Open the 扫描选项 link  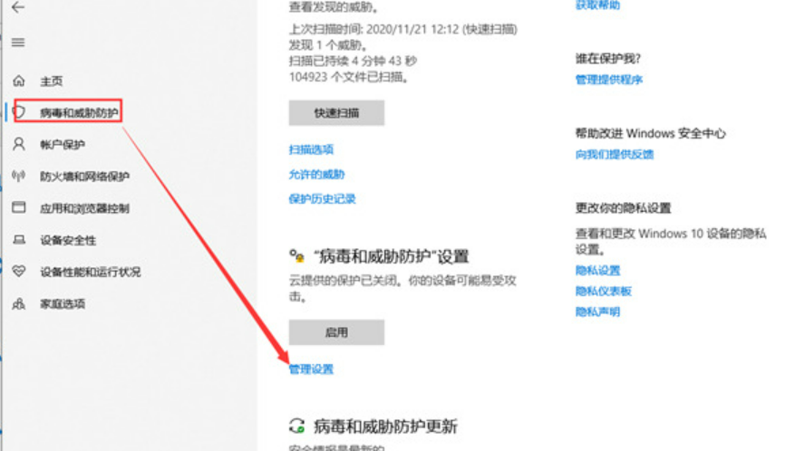point(311,149)
